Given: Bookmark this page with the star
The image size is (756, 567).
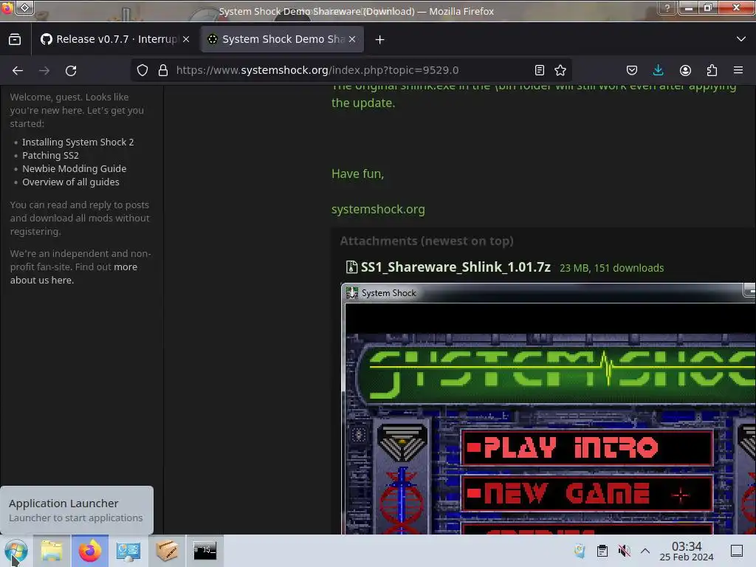Looking at the screenshot, I should click(x=560, y=70).
